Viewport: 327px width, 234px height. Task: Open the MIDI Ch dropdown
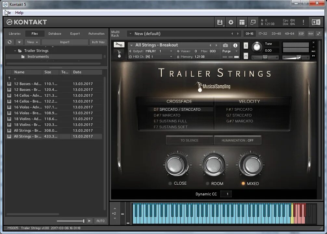tap(171, 56)
